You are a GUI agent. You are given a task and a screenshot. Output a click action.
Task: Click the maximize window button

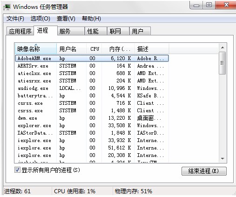(209, 5)
